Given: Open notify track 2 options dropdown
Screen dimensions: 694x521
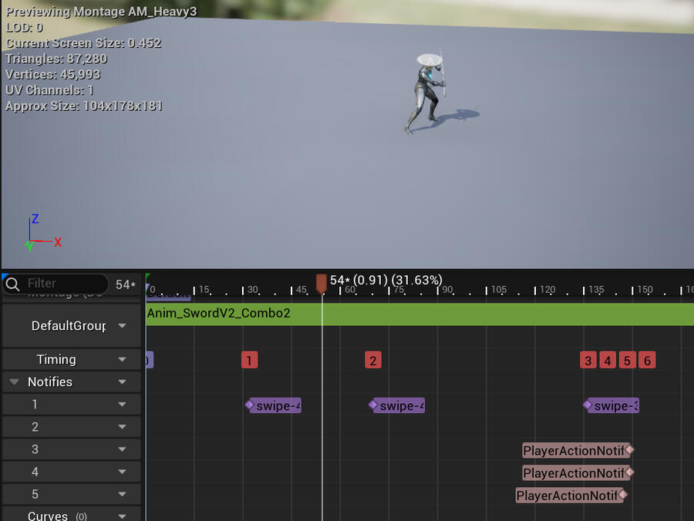Looking at the screenshot, I should tap(122, 427).
